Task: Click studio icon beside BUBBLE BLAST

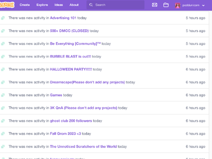Action: coord(3,57)
